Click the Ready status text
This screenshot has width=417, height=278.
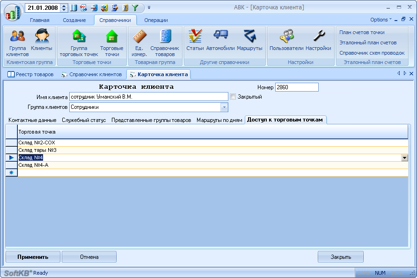click(x=40, y=273)
